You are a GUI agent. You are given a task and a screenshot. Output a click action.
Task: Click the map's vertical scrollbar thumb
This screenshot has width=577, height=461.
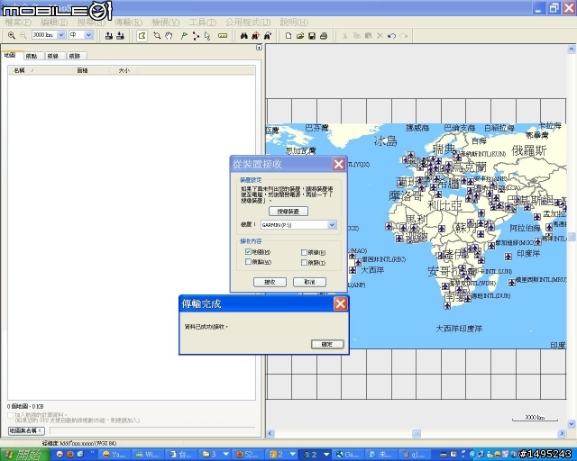click(x=572, y=237)
